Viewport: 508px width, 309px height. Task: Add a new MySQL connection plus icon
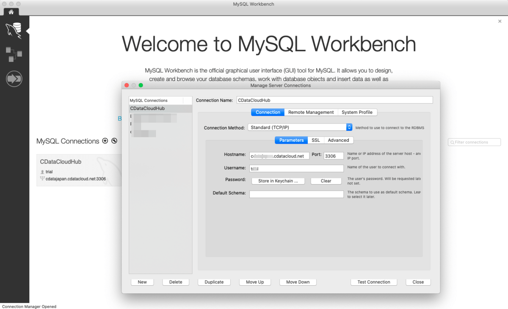click(x=105, y=141)
